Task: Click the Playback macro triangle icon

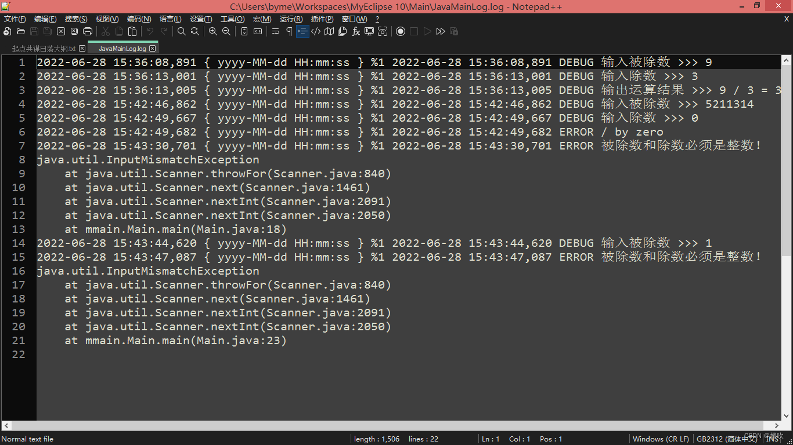Action: pyautogui.click(x=427, y=31)
